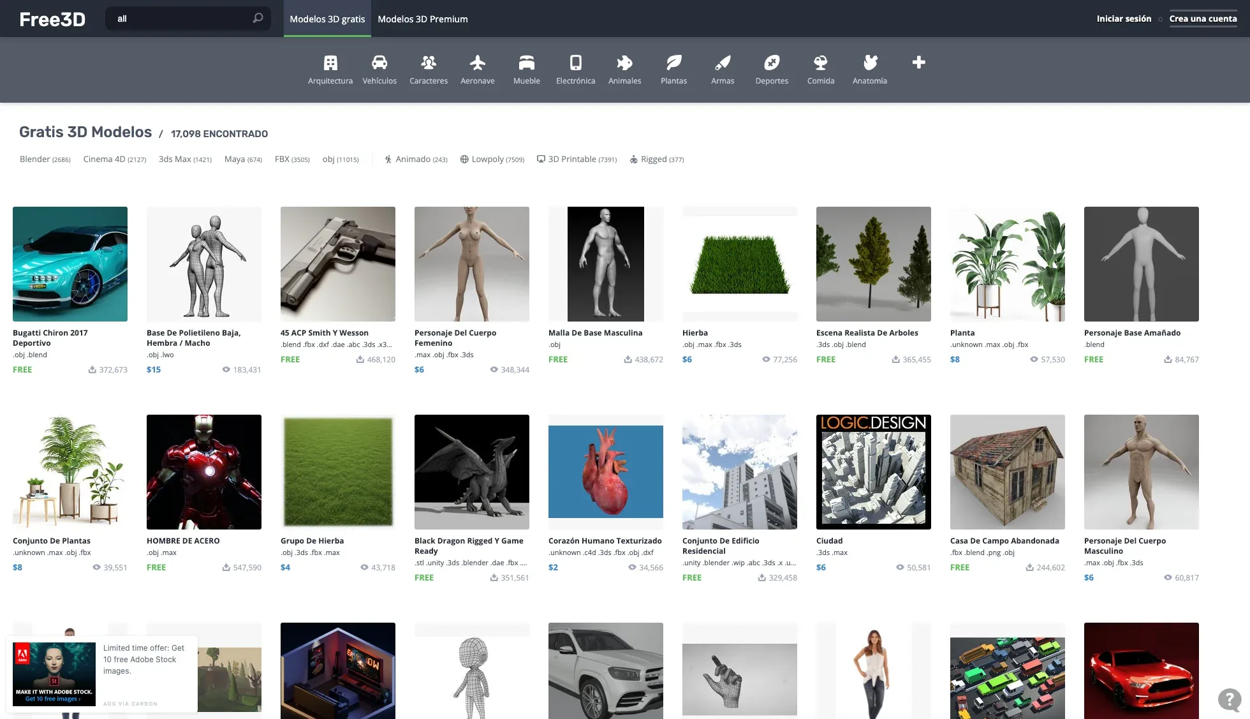This screenshot has height=719, width=1250.
Task: Open the help question mark bubble
Action: [x=1229, y=699]
